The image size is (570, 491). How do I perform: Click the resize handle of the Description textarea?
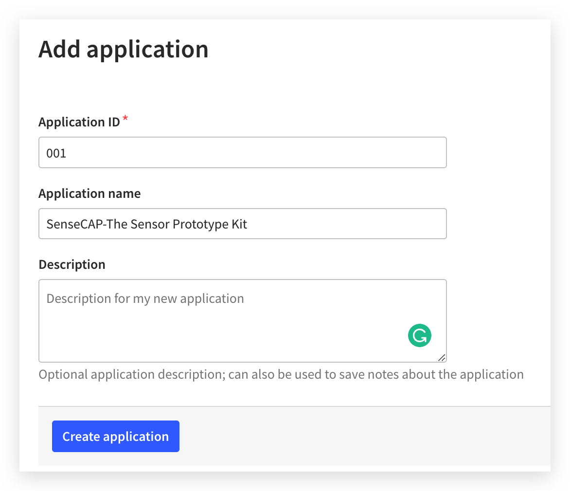click(x=442, y=358)
